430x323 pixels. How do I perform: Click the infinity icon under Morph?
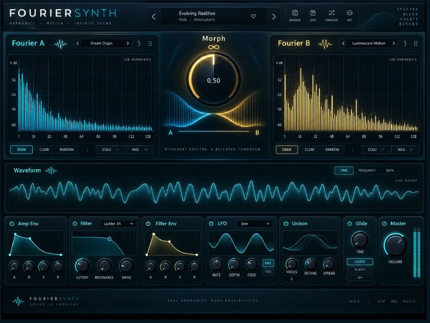tap(214, 47)
